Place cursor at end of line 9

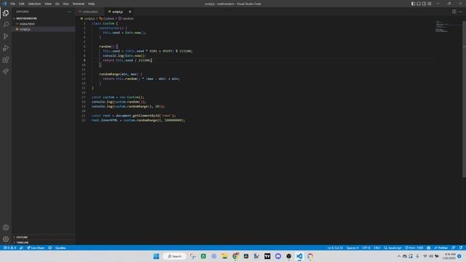[152, 60]
